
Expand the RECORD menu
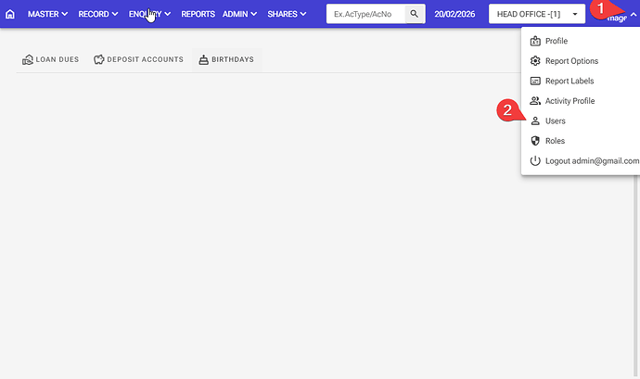point(98,14)
